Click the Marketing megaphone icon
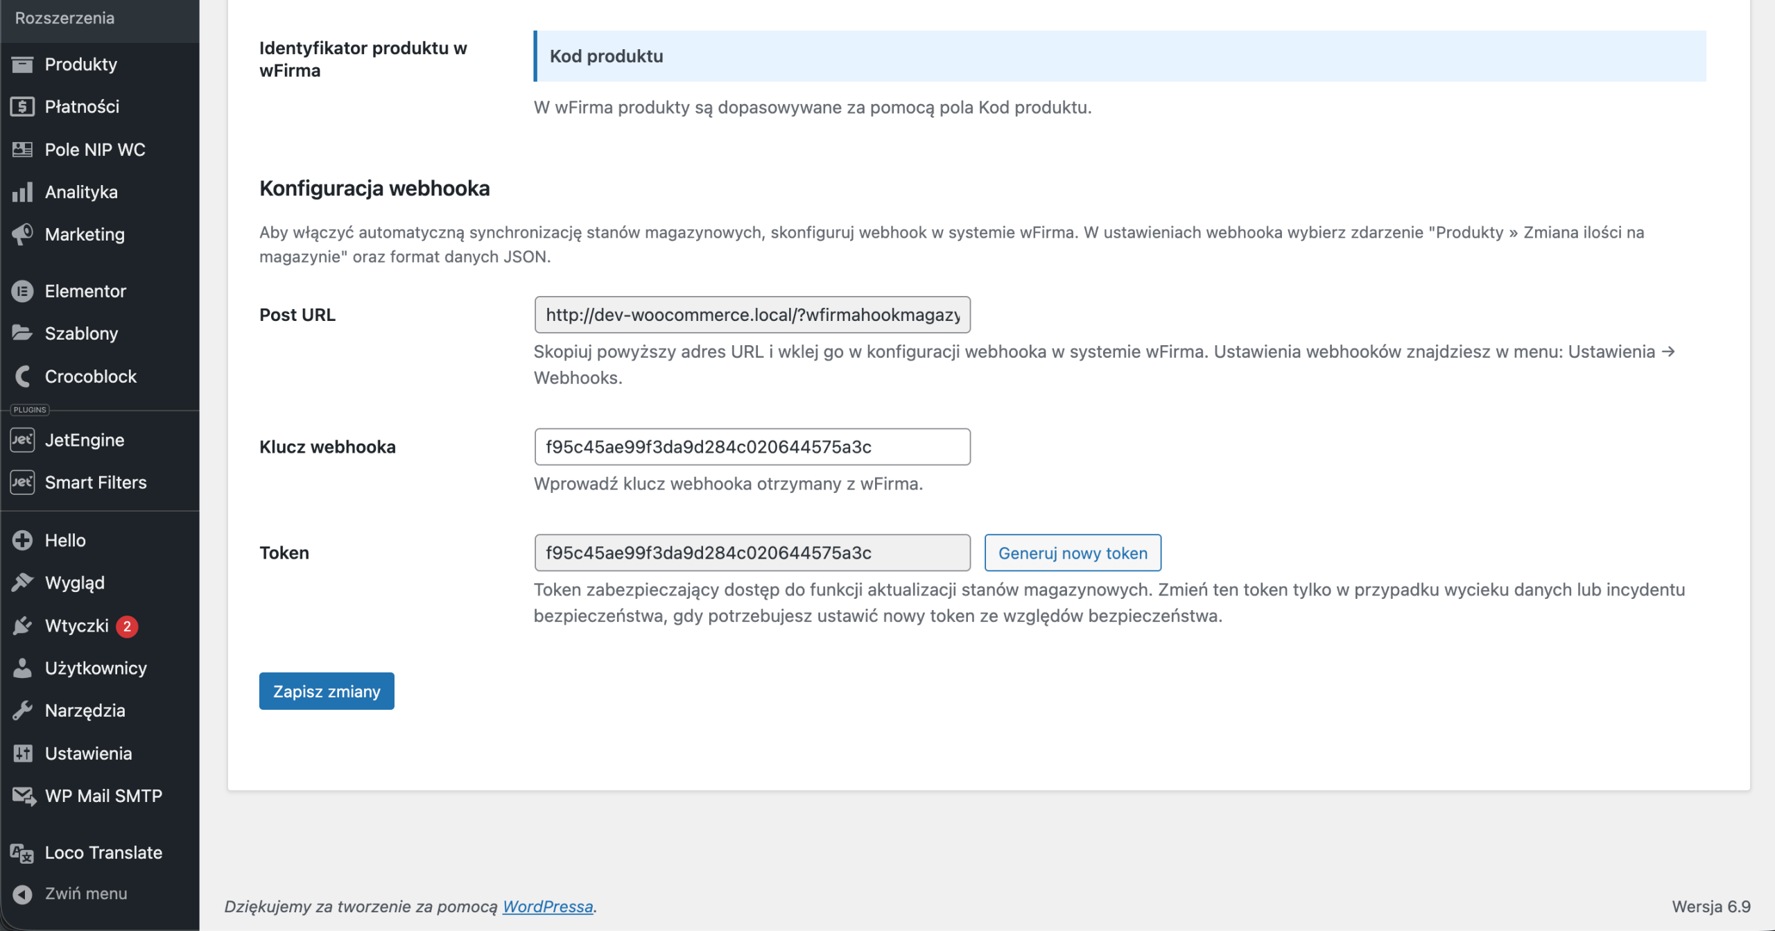The image size is (1775, 931). click(23, 234)
